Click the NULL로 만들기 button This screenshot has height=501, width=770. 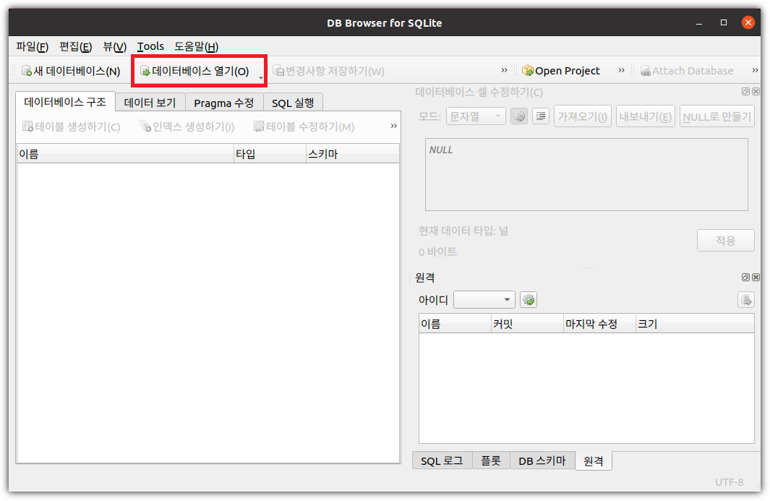click(x=717, y=116)
